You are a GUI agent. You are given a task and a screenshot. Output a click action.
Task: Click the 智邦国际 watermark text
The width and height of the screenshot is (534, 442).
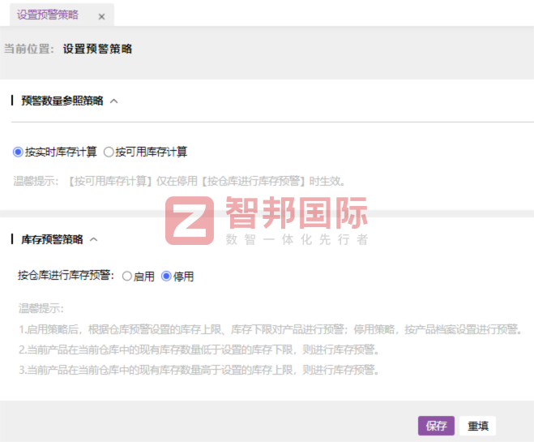(x=296, y=213)
